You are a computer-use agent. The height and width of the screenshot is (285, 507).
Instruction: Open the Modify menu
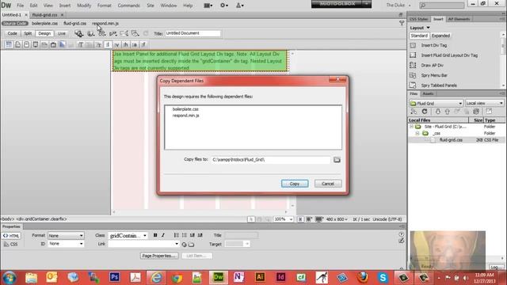84,6
